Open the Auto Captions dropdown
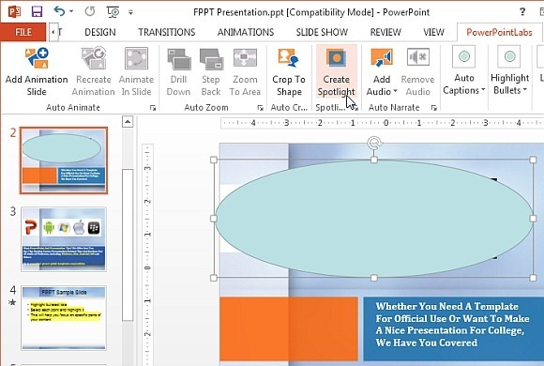The height and width of the screenshot is (366, 544). tap(464, 84)
